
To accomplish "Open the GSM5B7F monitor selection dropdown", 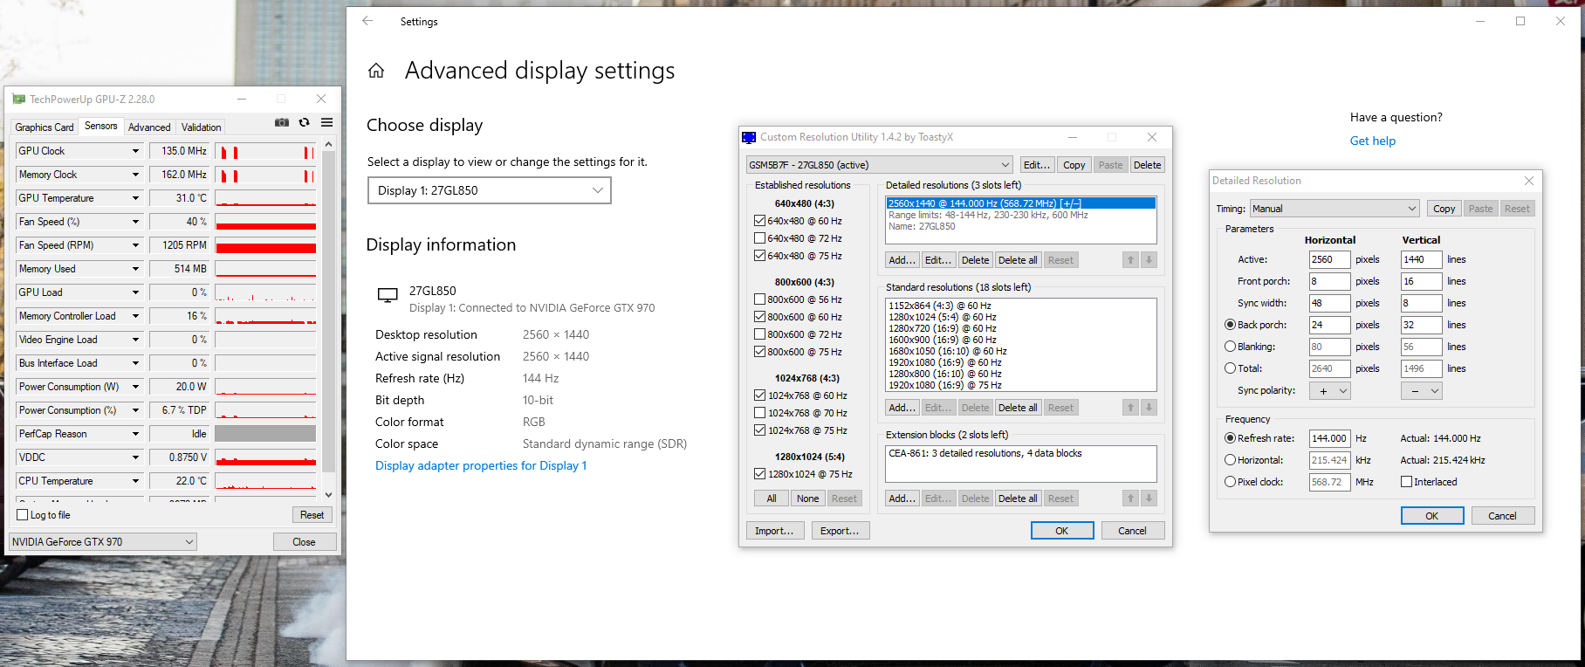I will (879, 165).
